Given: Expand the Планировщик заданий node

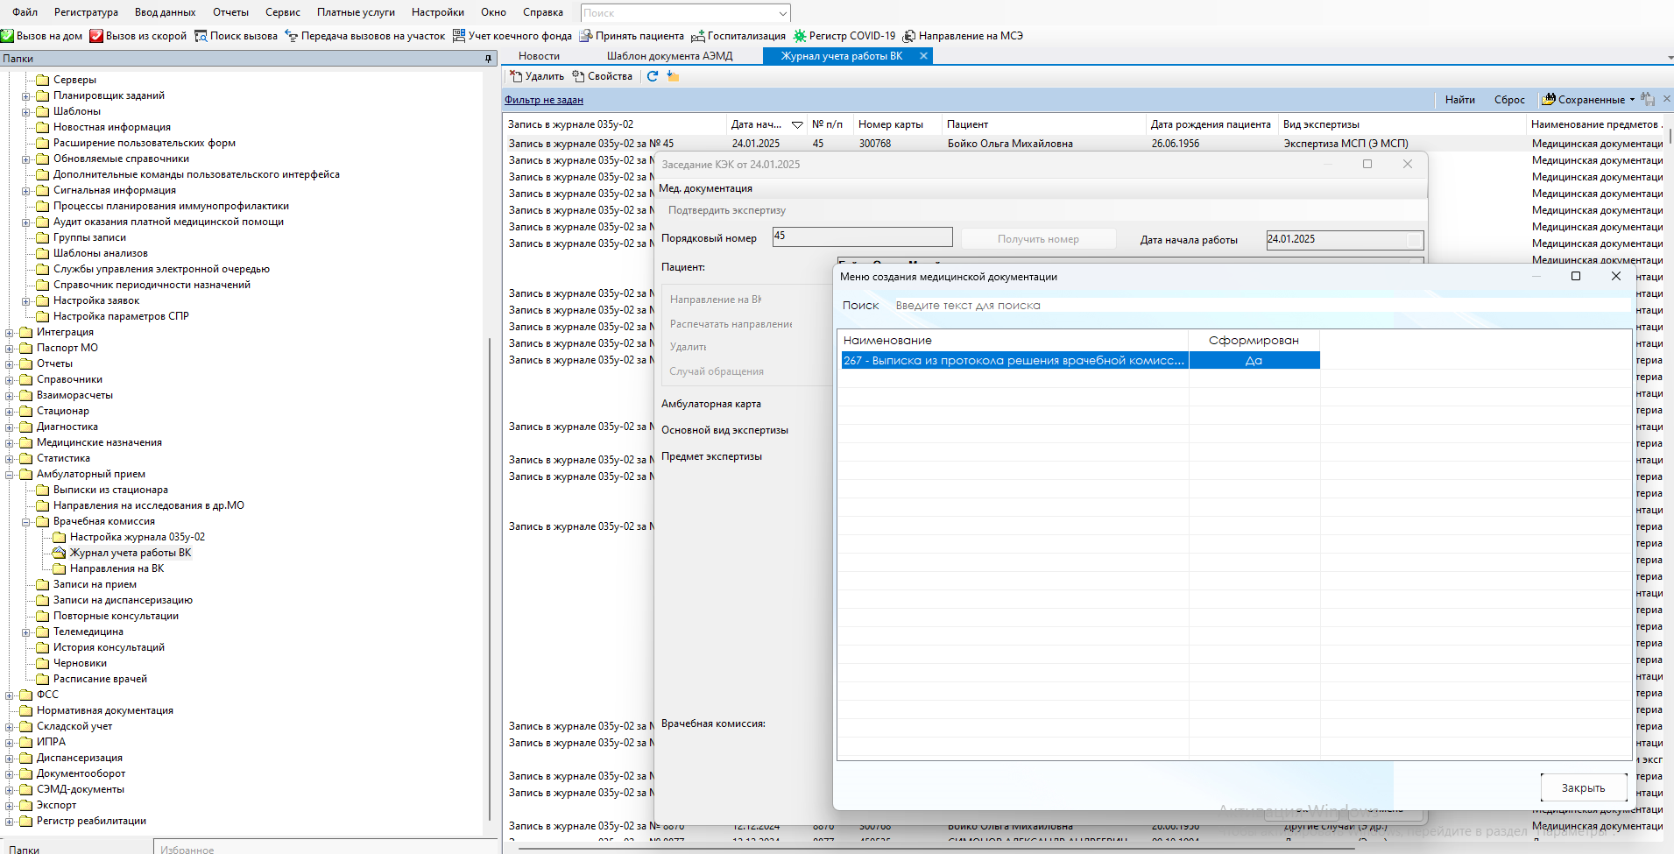Looking at the screenshot, I should [25, 96].
